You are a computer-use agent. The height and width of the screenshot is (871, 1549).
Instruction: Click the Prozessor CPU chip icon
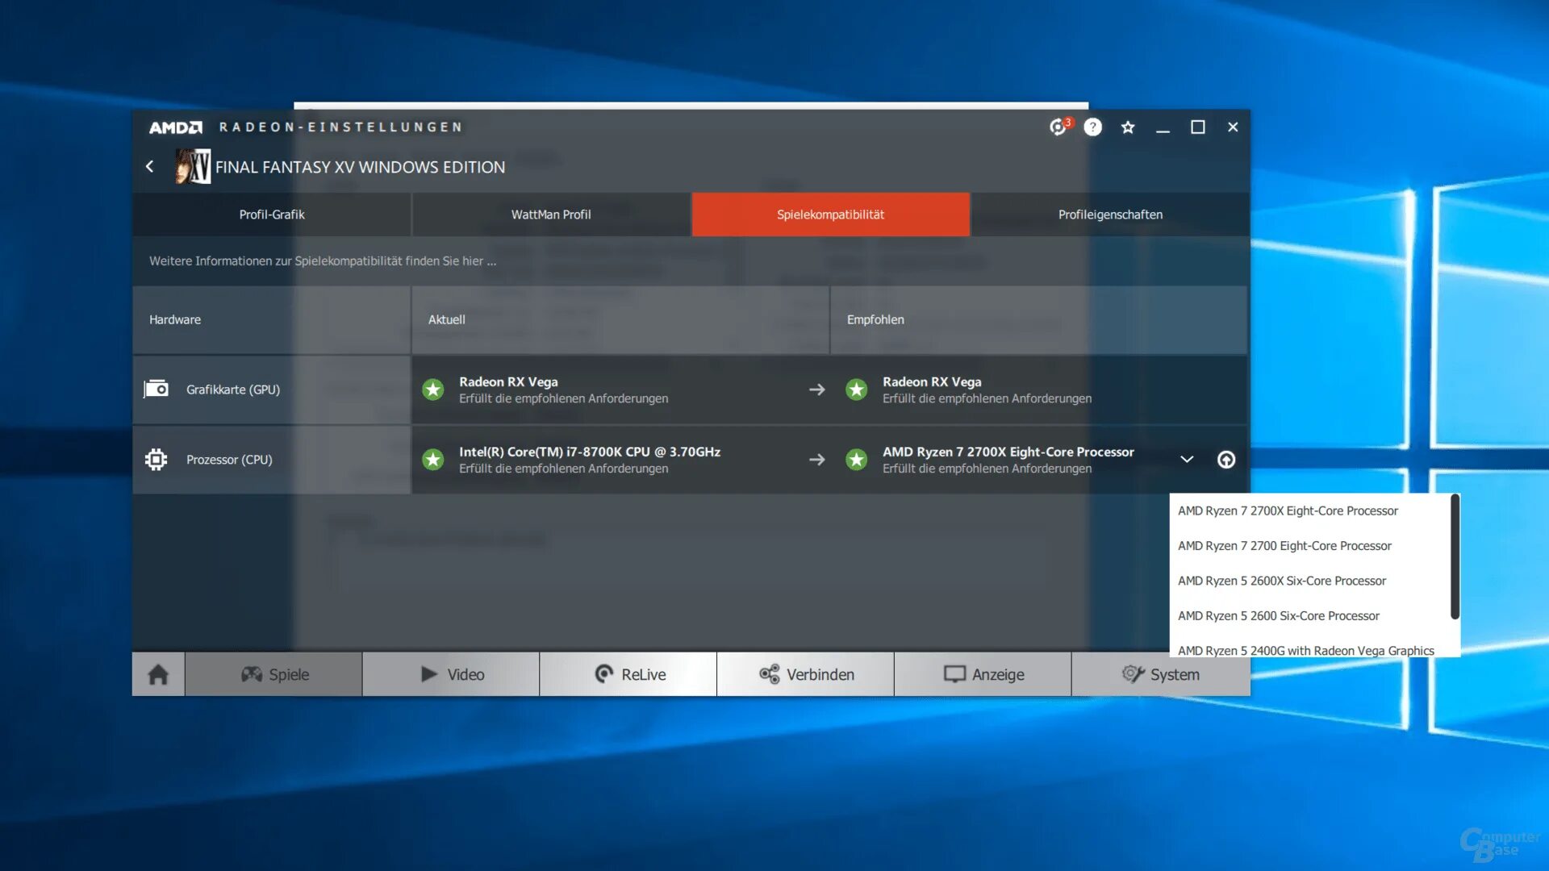tap(156, 459)
